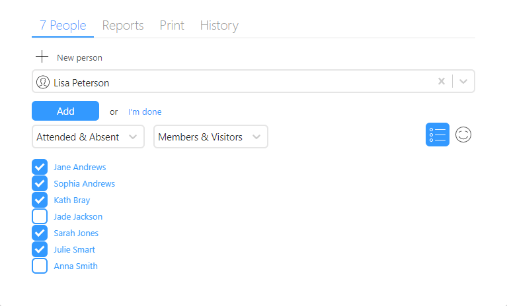Open the Attended & Absent dropdown

88,137
